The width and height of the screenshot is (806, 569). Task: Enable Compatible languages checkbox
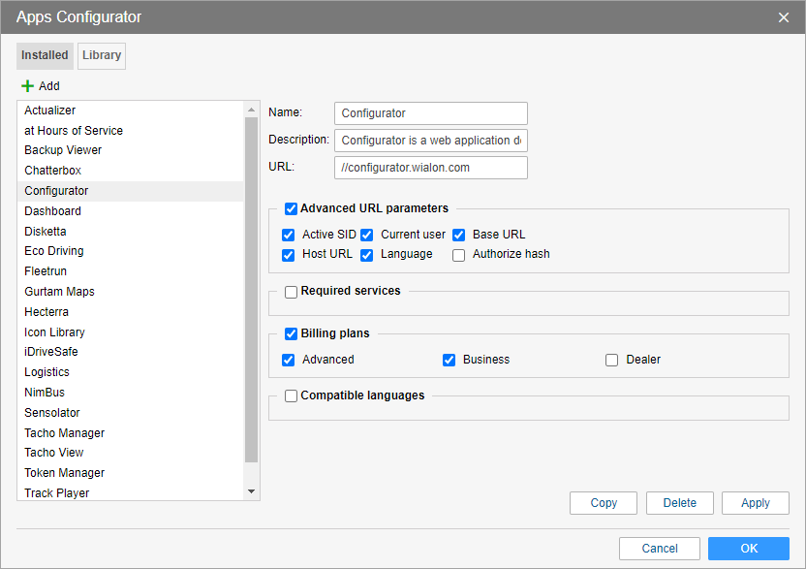(291, 396)
